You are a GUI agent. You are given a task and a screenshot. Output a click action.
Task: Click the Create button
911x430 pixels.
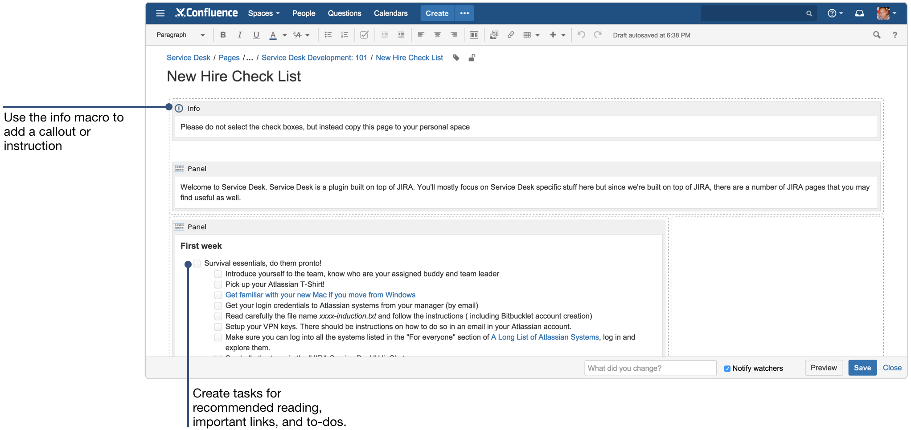[437, 13]
